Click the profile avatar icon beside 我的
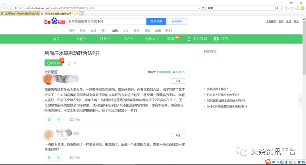The image size is (306, 165). click(216, 39)
